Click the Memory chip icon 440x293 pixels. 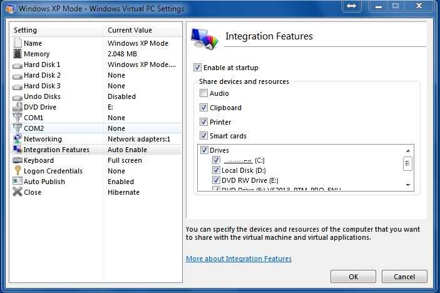coord(18,54)
